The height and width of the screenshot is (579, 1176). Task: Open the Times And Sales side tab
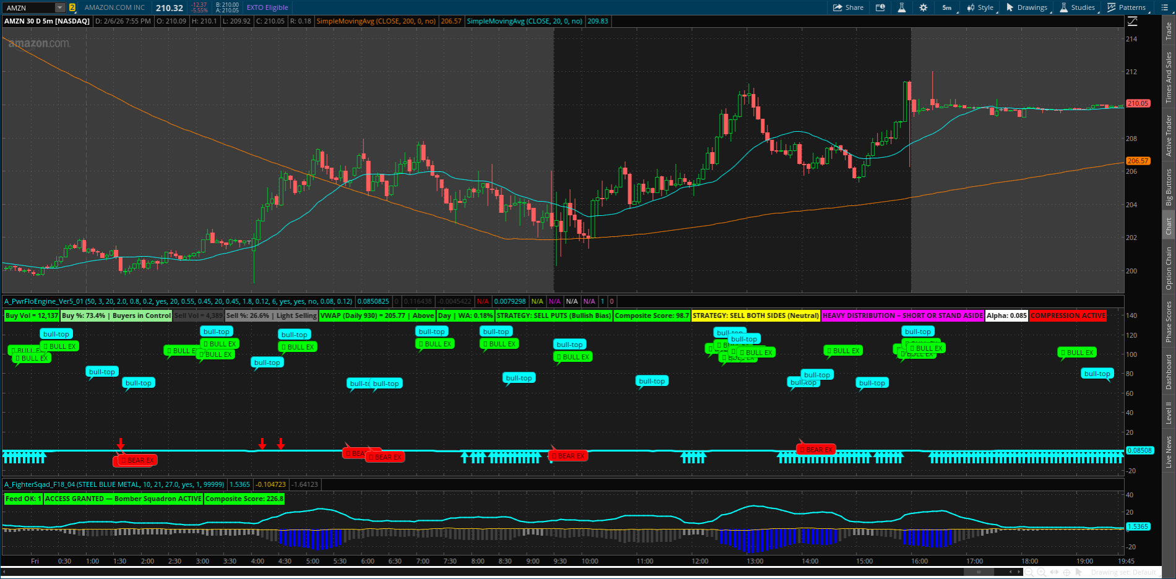coord(1169,77)
